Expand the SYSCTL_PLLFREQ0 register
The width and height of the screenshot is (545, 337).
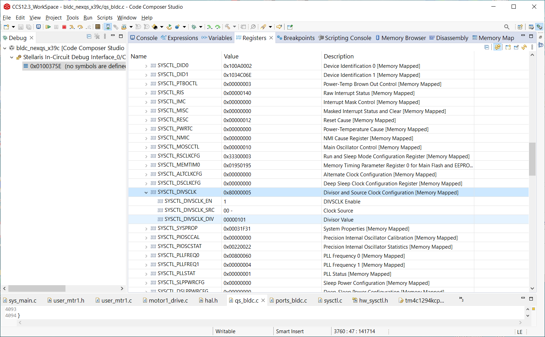click(146, 256)
